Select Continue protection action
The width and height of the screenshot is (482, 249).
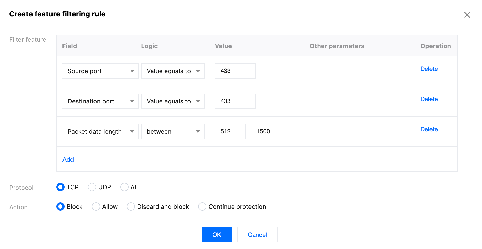point(202,206)
